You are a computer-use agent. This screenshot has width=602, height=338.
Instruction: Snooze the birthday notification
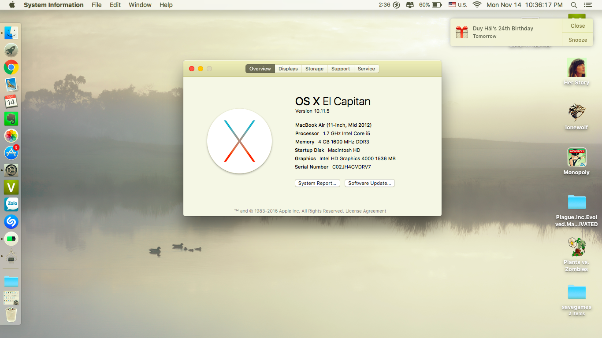tap(577, 40)
